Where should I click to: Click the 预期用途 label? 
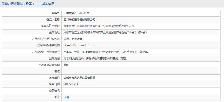(54, 58)
